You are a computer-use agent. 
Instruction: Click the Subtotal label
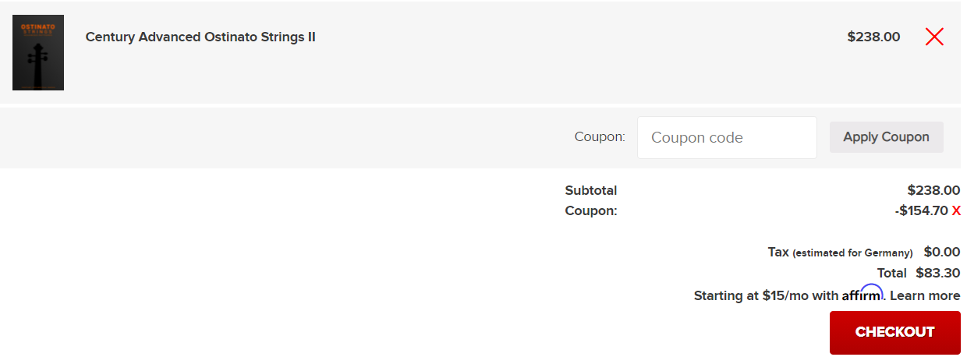click(x=590, y=190)
